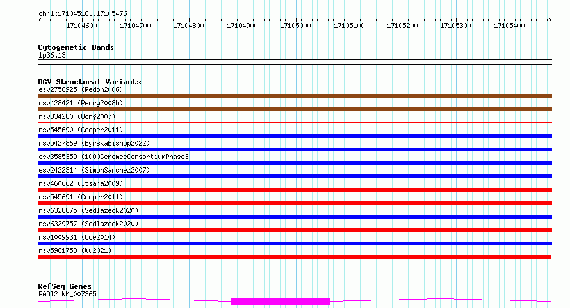Select the thin red line under nsv834280 (Wong2007)
The width and height of the screenshot is (570, 308).
coord(295,123)
